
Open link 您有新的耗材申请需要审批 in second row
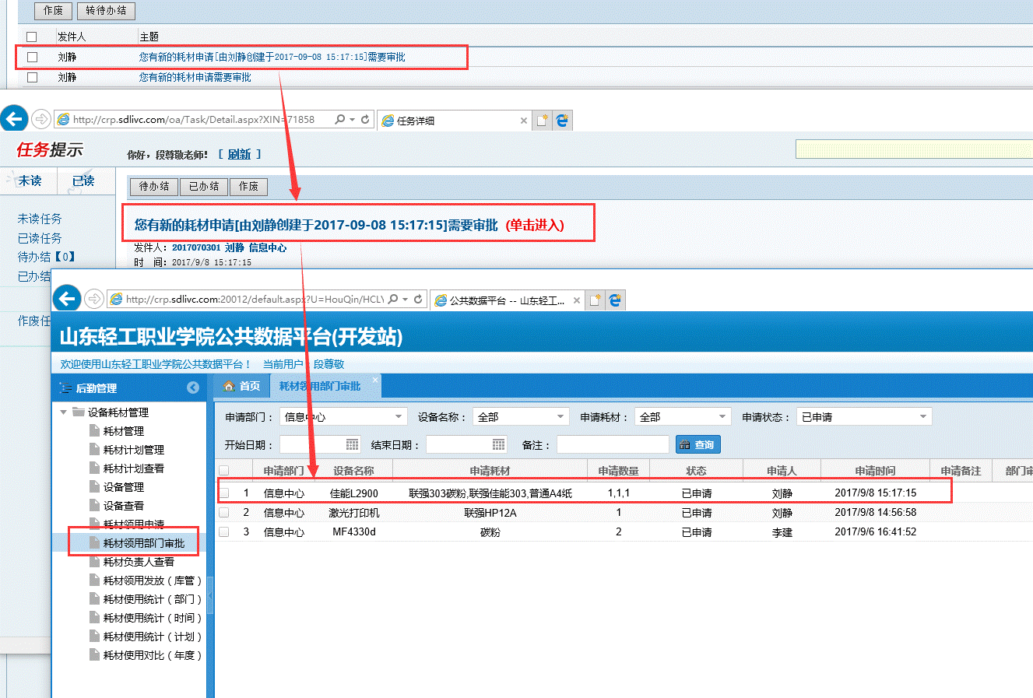point(195,77)
